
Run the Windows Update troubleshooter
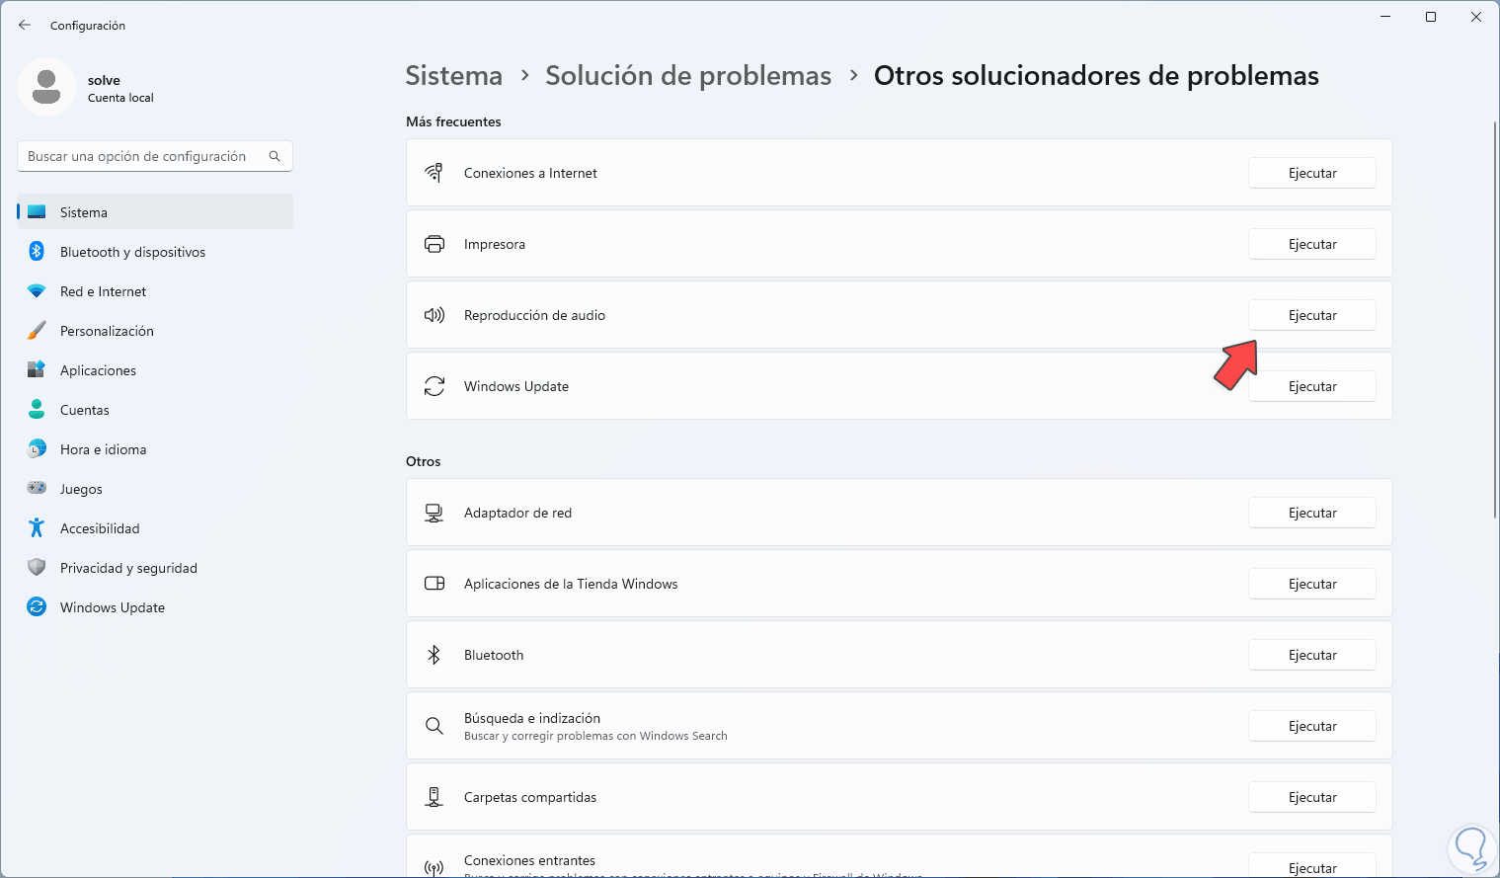pyautogui.click(x=1311, y=386)
